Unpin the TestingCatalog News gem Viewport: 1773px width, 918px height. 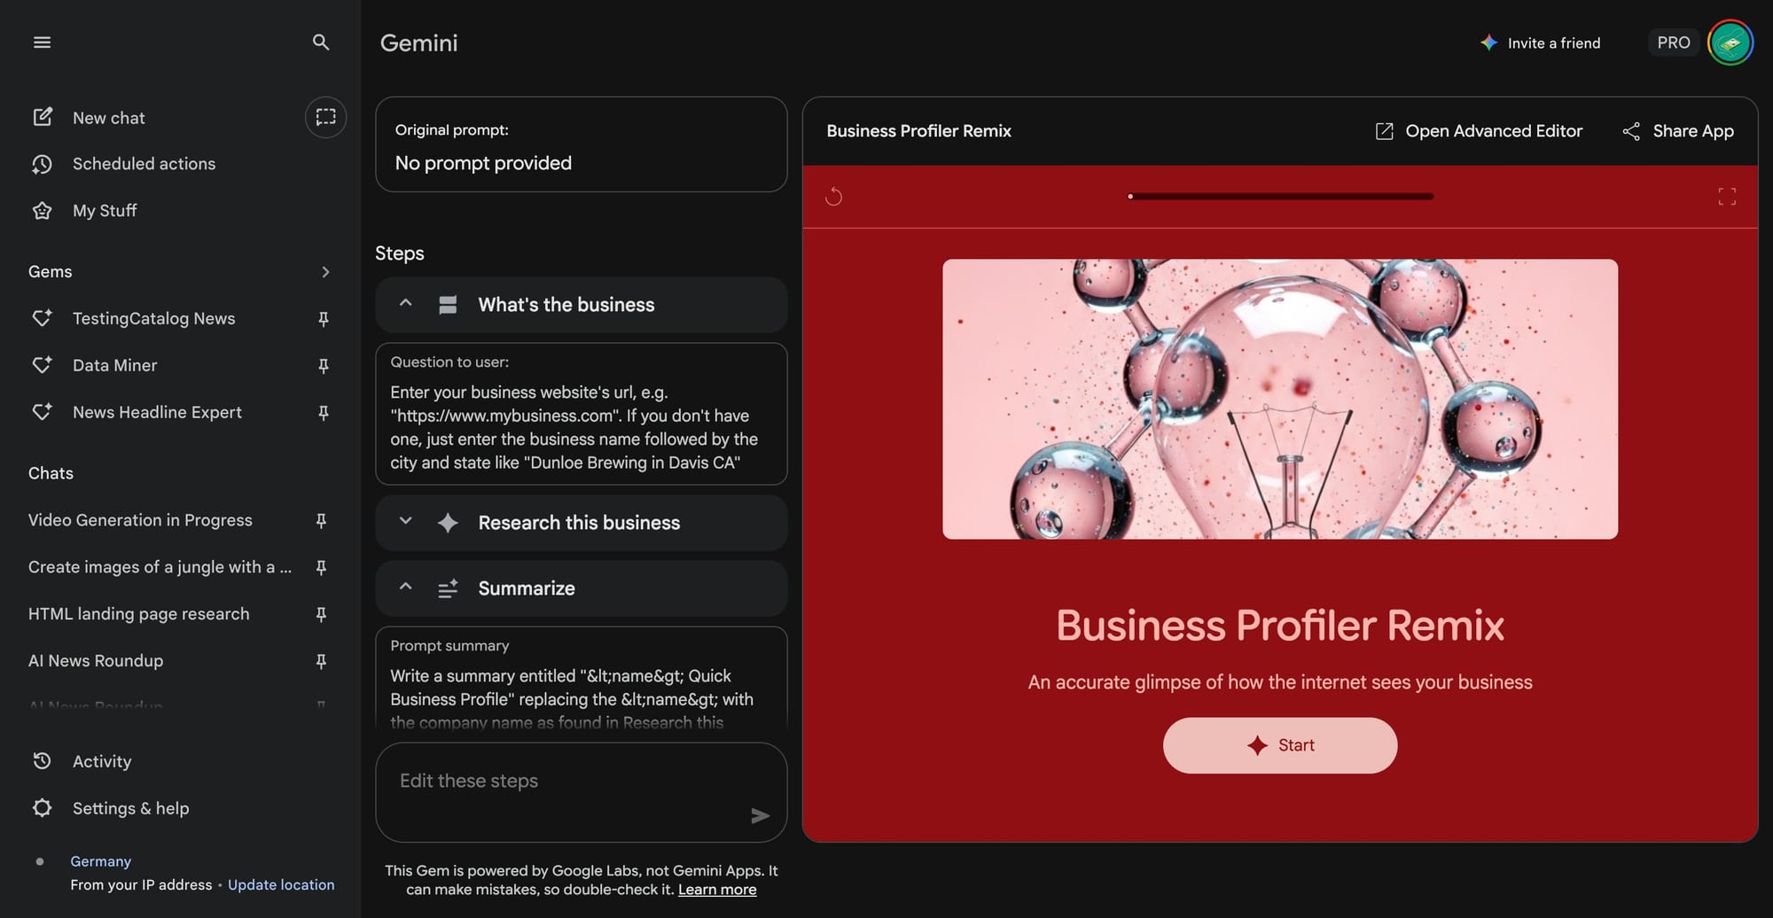(324, 319)
